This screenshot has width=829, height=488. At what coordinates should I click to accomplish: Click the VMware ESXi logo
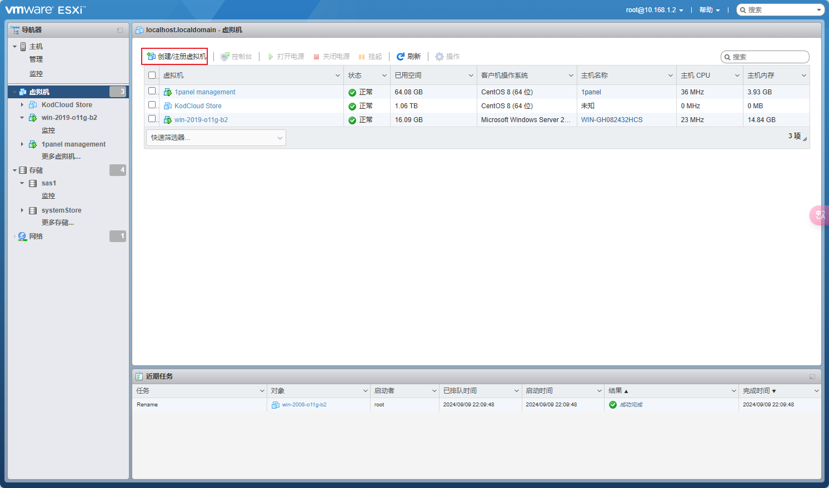coord(46,9)
